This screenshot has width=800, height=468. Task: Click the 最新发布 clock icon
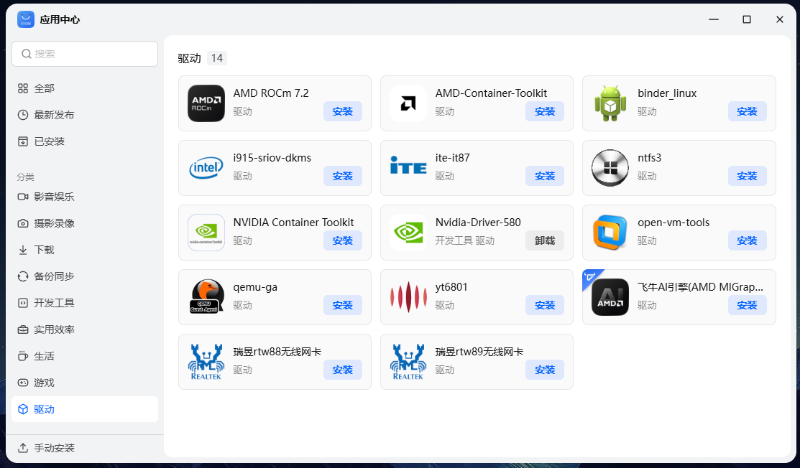pos(23,115)
